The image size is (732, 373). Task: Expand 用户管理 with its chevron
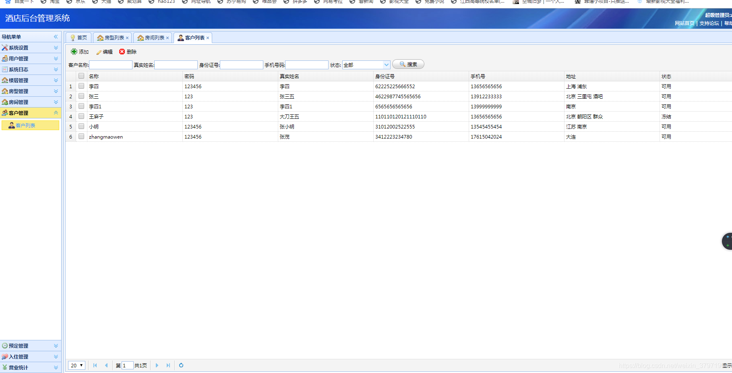(56, 58)
